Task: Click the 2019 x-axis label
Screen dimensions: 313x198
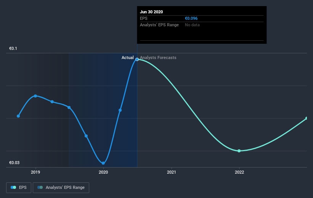Action: (35, 172)
